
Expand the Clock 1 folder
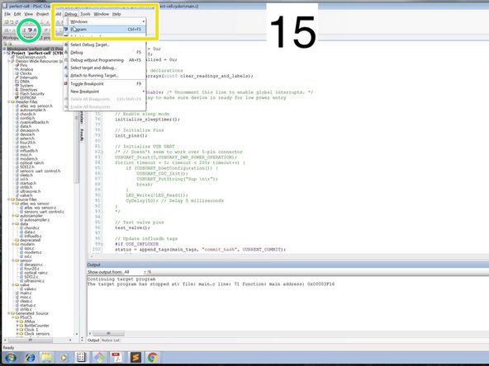(17, 330)
